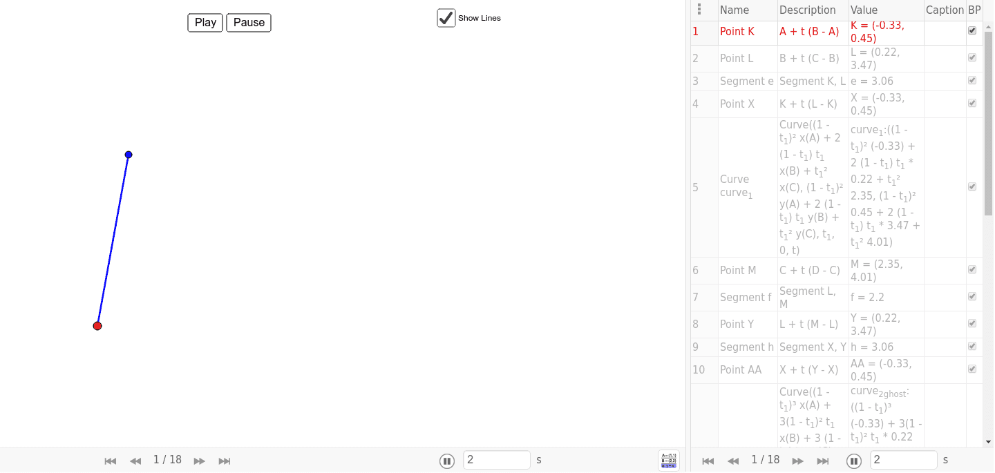Jump to last construction step in graphics view

point(225,461)
